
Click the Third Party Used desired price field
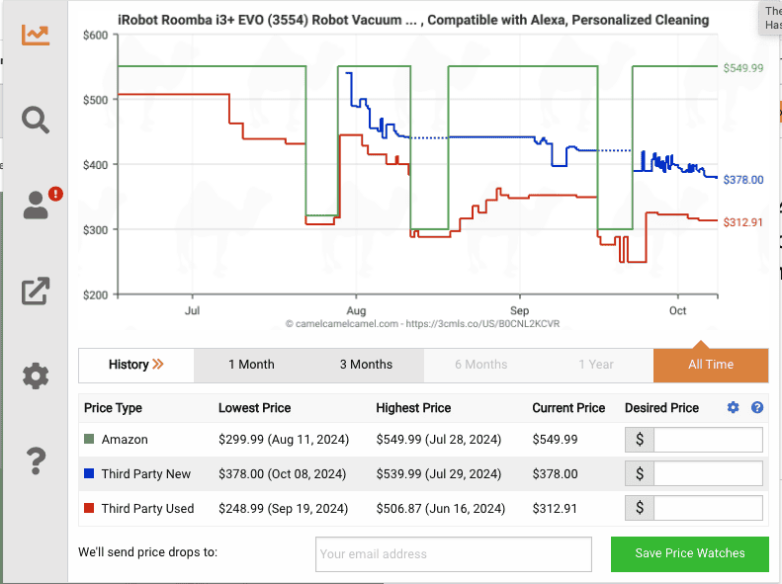tap(708, 509)
